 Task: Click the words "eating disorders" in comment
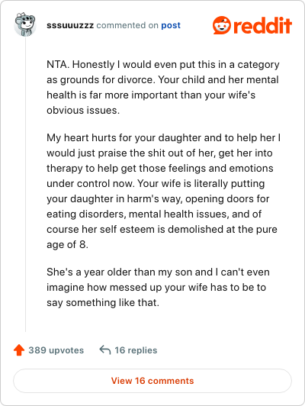86,214
